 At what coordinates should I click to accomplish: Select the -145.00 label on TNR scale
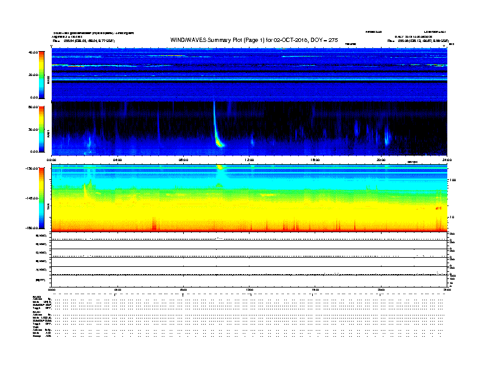[x=32, y=198]
